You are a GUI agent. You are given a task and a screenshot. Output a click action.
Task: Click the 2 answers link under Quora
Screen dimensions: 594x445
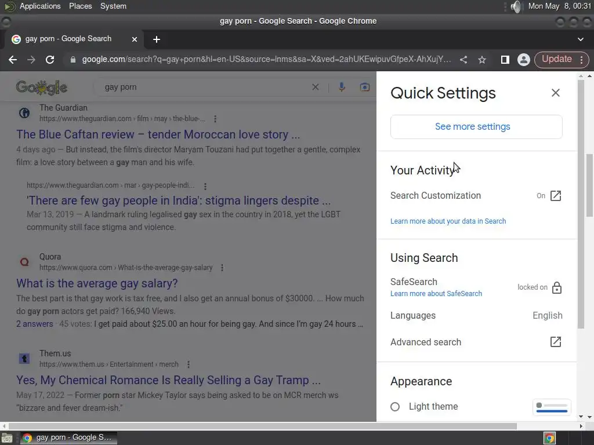click(34, 324)
